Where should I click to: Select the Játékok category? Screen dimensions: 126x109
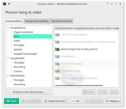(x=18, y=49)
